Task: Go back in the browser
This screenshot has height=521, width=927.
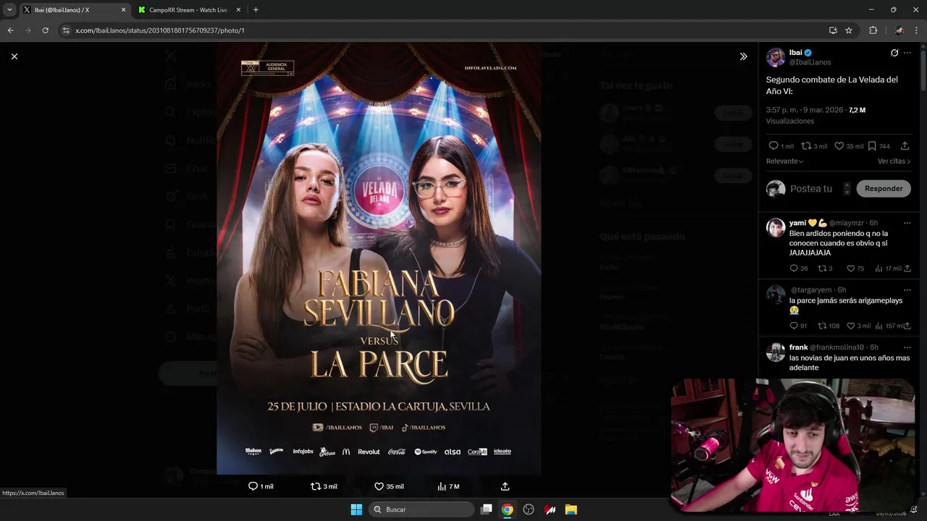Action: 10,30
